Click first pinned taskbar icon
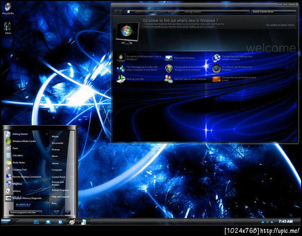The width and height of the screenshot is (302, 236). [x=36, y=222]
